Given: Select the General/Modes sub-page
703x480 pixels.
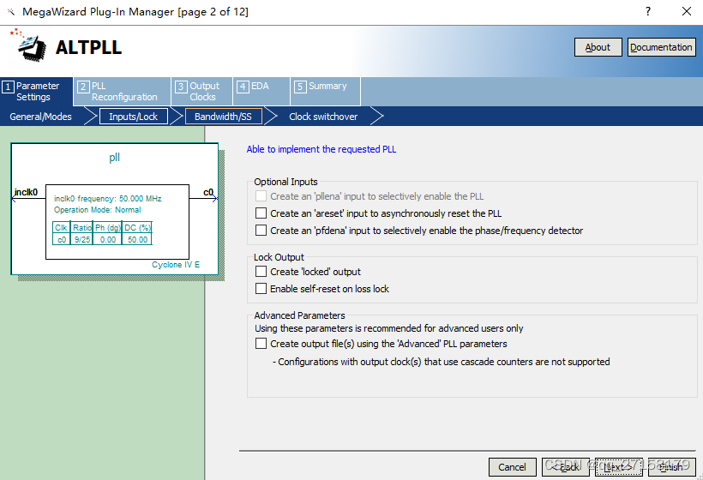Looking at the screenshot, I should pyautogui.click(x=41, y=117).
